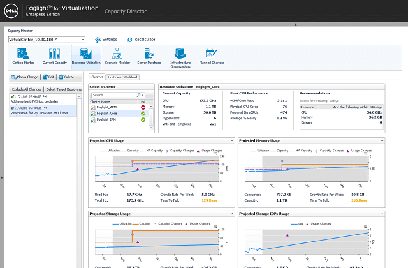This screenshot has width=408, height=268.
Task: Switch to the Clusters tab
Action: click(x=97, y=77)
